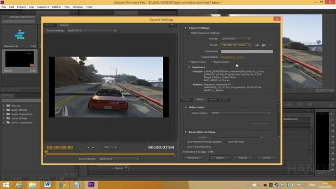Viewport: 336px width, 189px height.
Task: Click the Sequence 01 icon in project panel
Action: pyautogui.click(x=19, y=35)
